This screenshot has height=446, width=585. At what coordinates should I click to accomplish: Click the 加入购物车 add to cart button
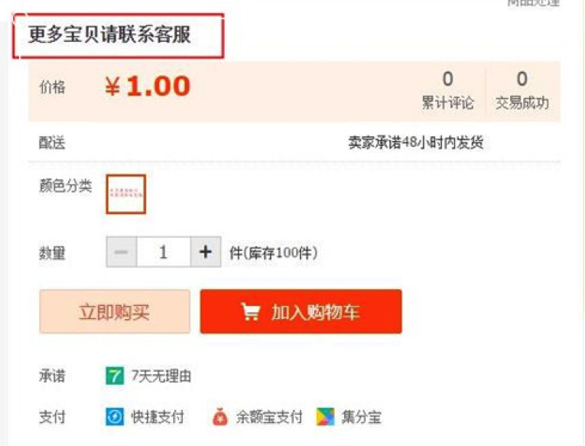click(301, 311)
